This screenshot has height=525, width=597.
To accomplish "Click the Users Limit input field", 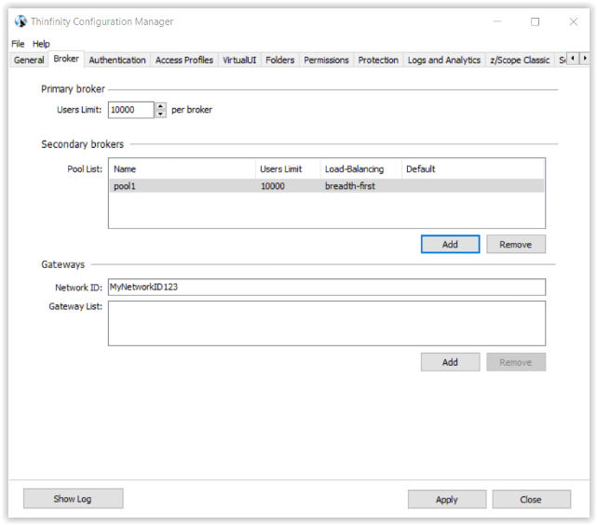I will point(131,110).
